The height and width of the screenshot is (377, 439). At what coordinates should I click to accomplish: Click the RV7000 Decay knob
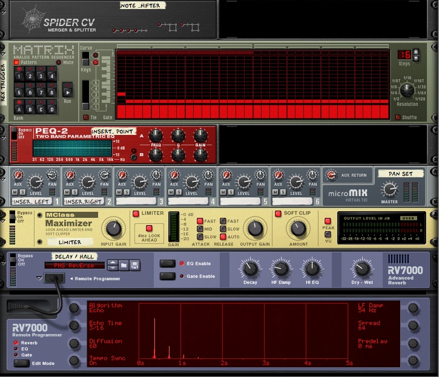250,269
